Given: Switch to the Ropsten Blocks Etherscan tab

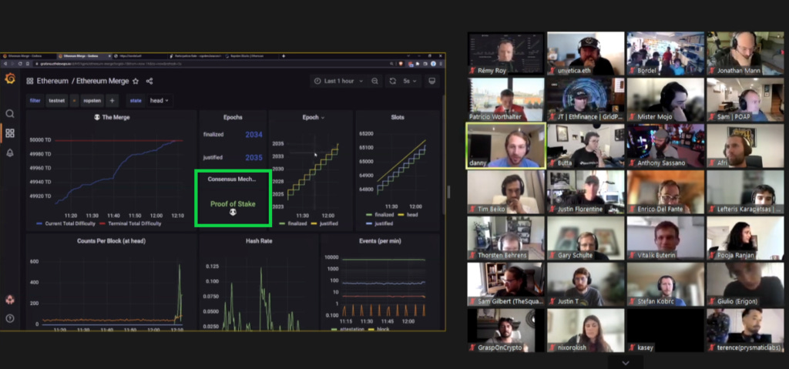Looking at the screenshot, I should [250, 56].
